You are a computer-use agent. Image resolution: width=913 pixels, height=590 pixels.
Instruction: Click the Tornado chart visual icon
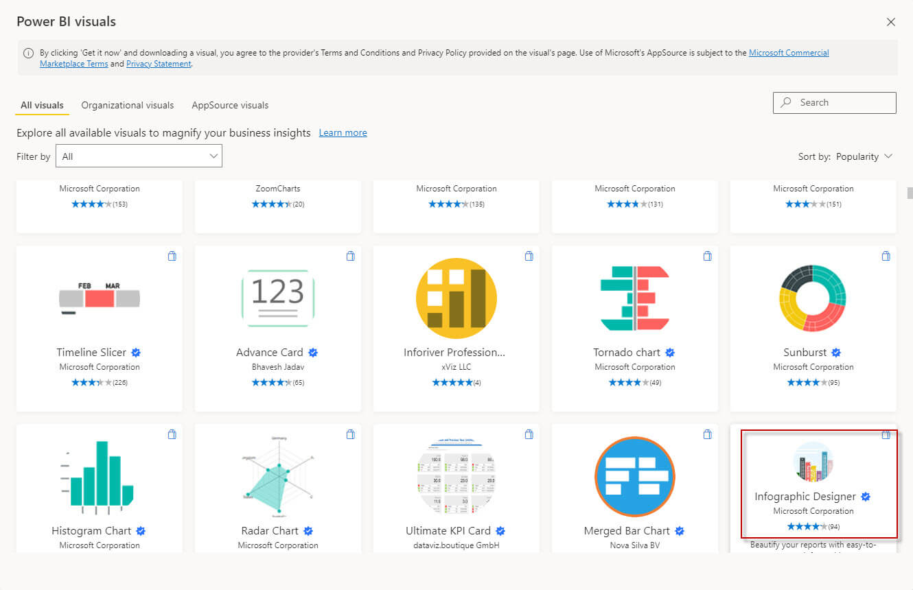634,297
